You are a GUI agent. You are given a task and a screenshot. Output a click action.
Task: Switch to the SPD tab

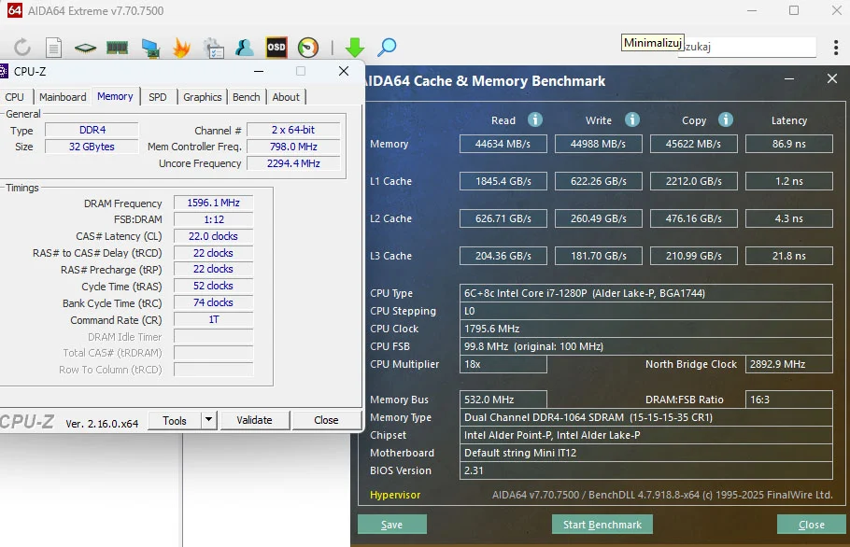[x=158, y=97]
